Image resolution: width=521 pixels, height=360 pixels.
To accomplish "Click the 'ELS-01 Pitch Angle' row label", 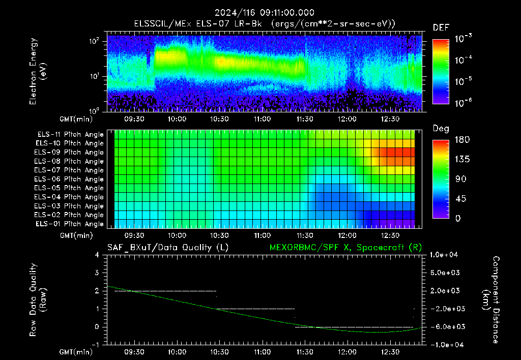I will point(69,224).
